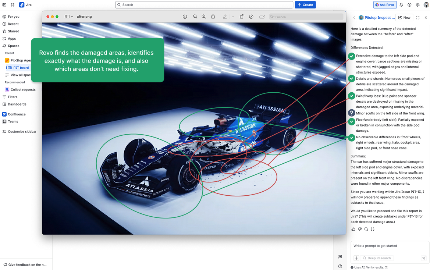Click the Create button
The height and width of the screenshot is (270, 430).
[x=305, y=5]
